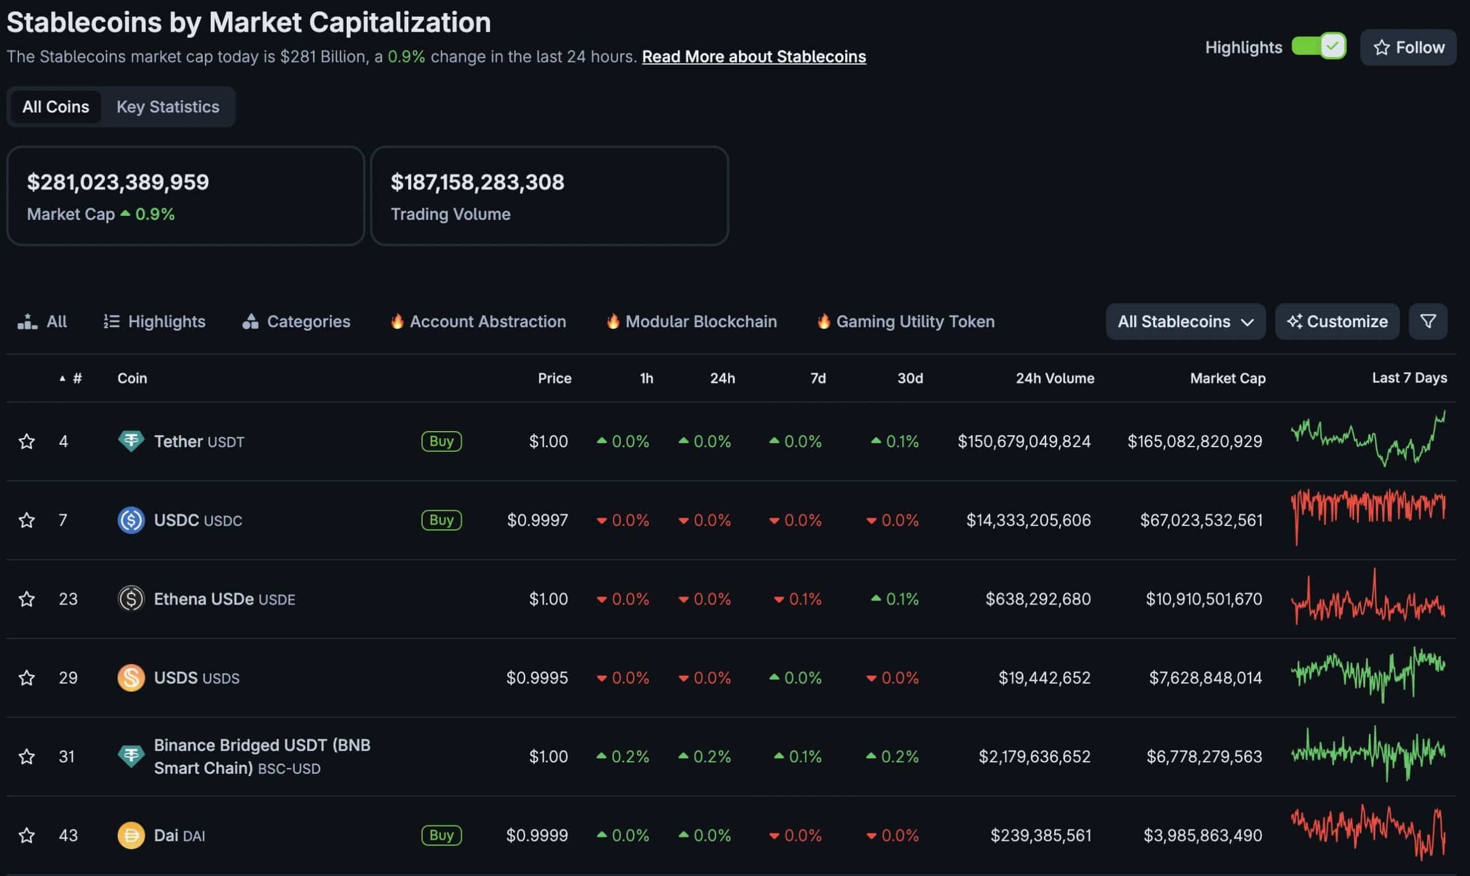This screenshot has width=1470, height=876.
Task: Click the star icon in Follow button
Action: coord(1382,47)
